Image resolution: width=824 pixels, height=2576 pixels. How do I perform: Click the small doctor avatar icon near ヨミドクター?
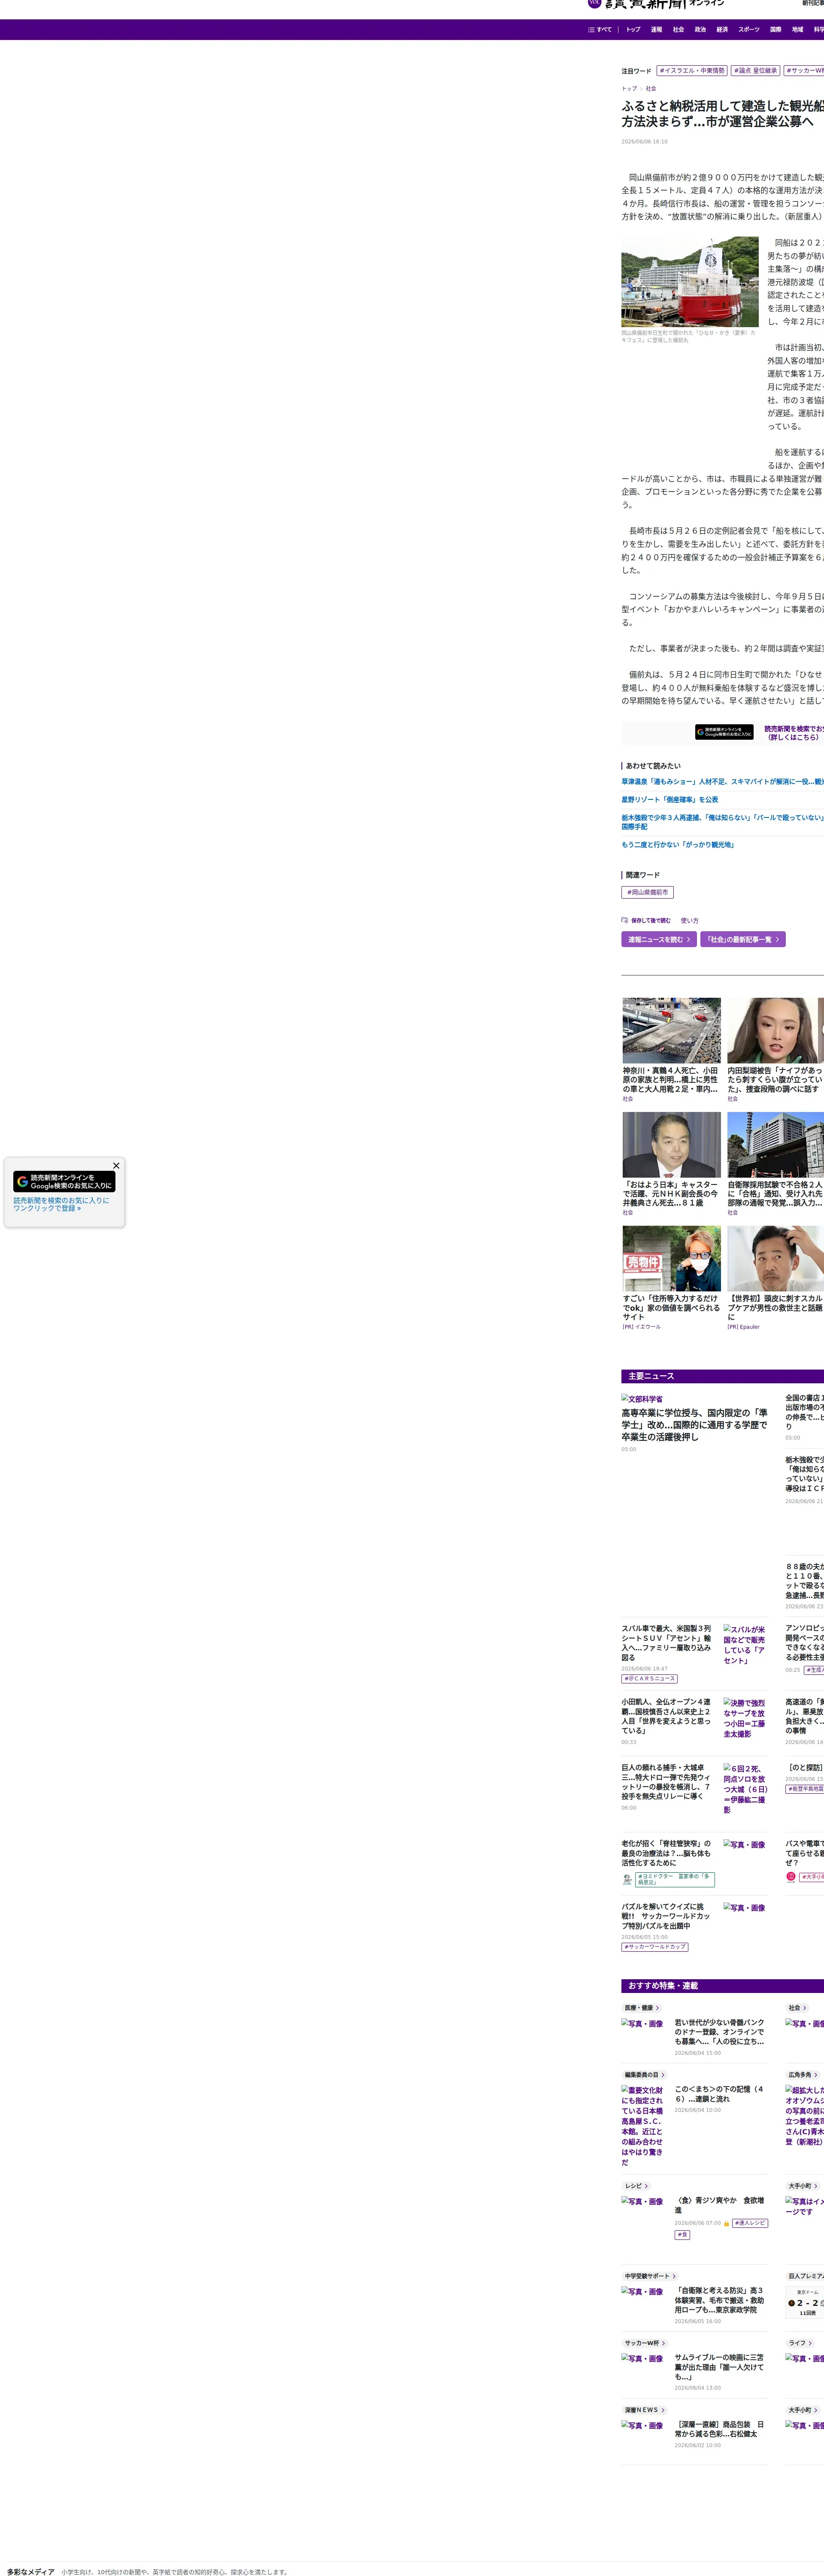[x=627, y=1880]
